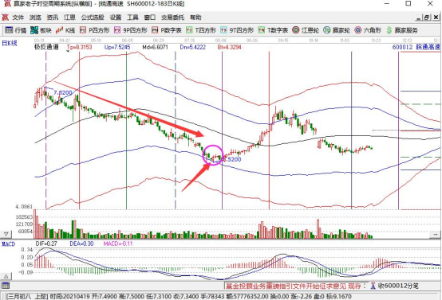Click the Dn=5.4222 value
442x300 pixels.
tap(193, 47)
